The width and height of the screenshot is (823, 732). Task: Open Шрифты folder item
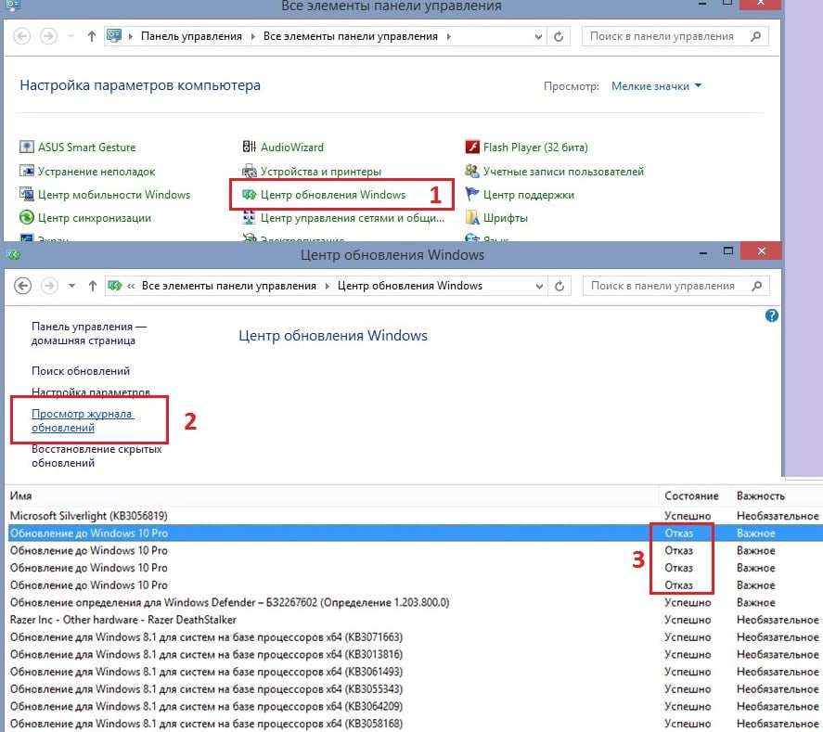pyautogui.click(x=496, y=218)
